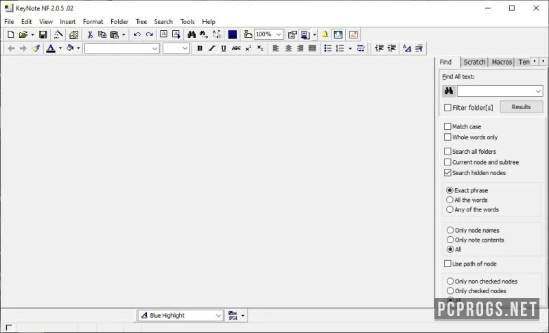This screenshot has width=549, height=333.
Task: Select Any of the words option
Action: click(450, 209)
